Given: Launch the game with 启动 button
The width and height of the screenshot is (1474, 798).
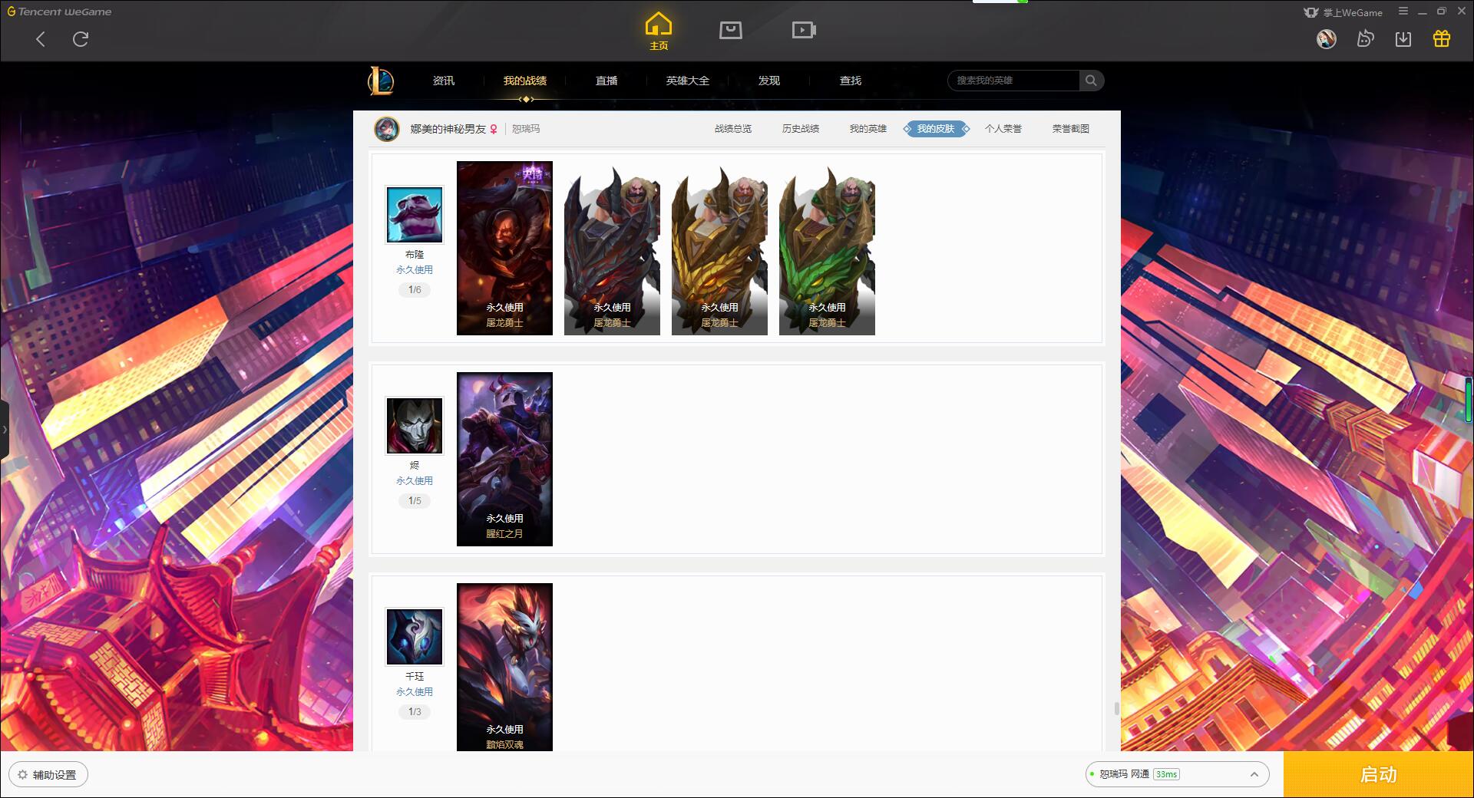Looking at the screenshot, I should click(x=1378, y=775).
